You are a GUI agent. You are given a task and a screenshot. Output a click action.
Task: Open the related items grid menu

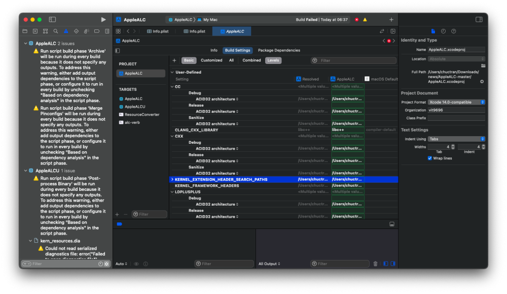[118, 31]
